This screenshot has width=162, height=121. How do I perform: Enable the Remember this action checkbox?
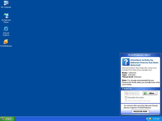pyautogui.click(x=126, y=97)
